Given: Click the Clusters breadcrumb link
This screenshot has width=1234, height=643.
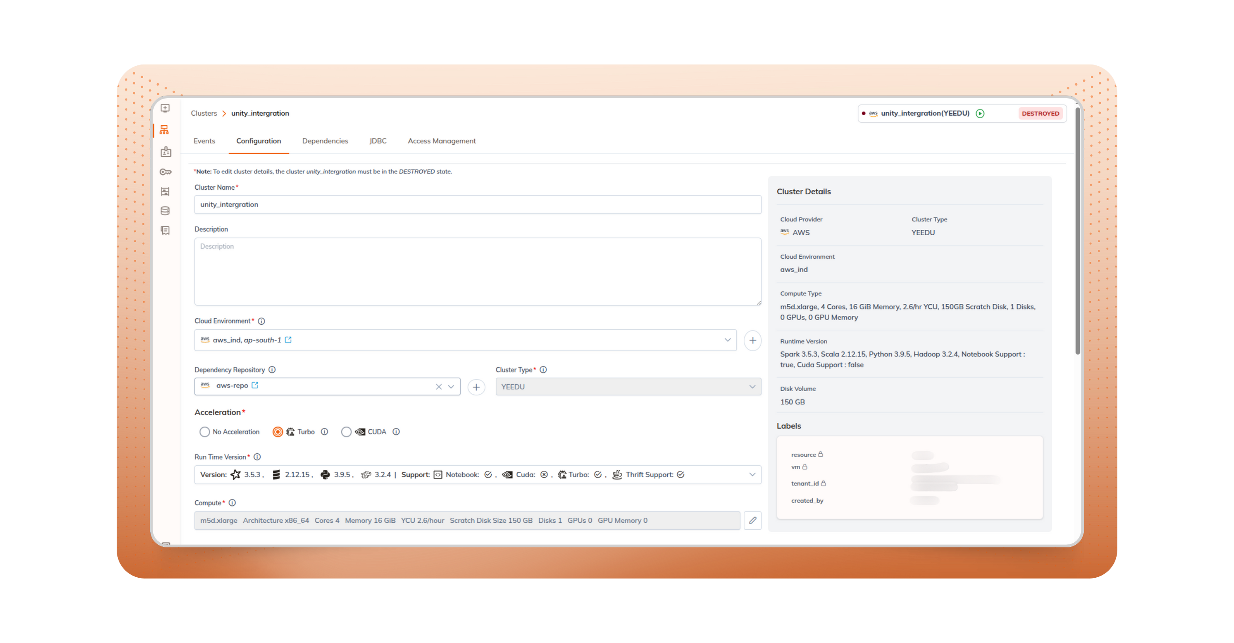Looking at the screenshot, I should [204, 113].
